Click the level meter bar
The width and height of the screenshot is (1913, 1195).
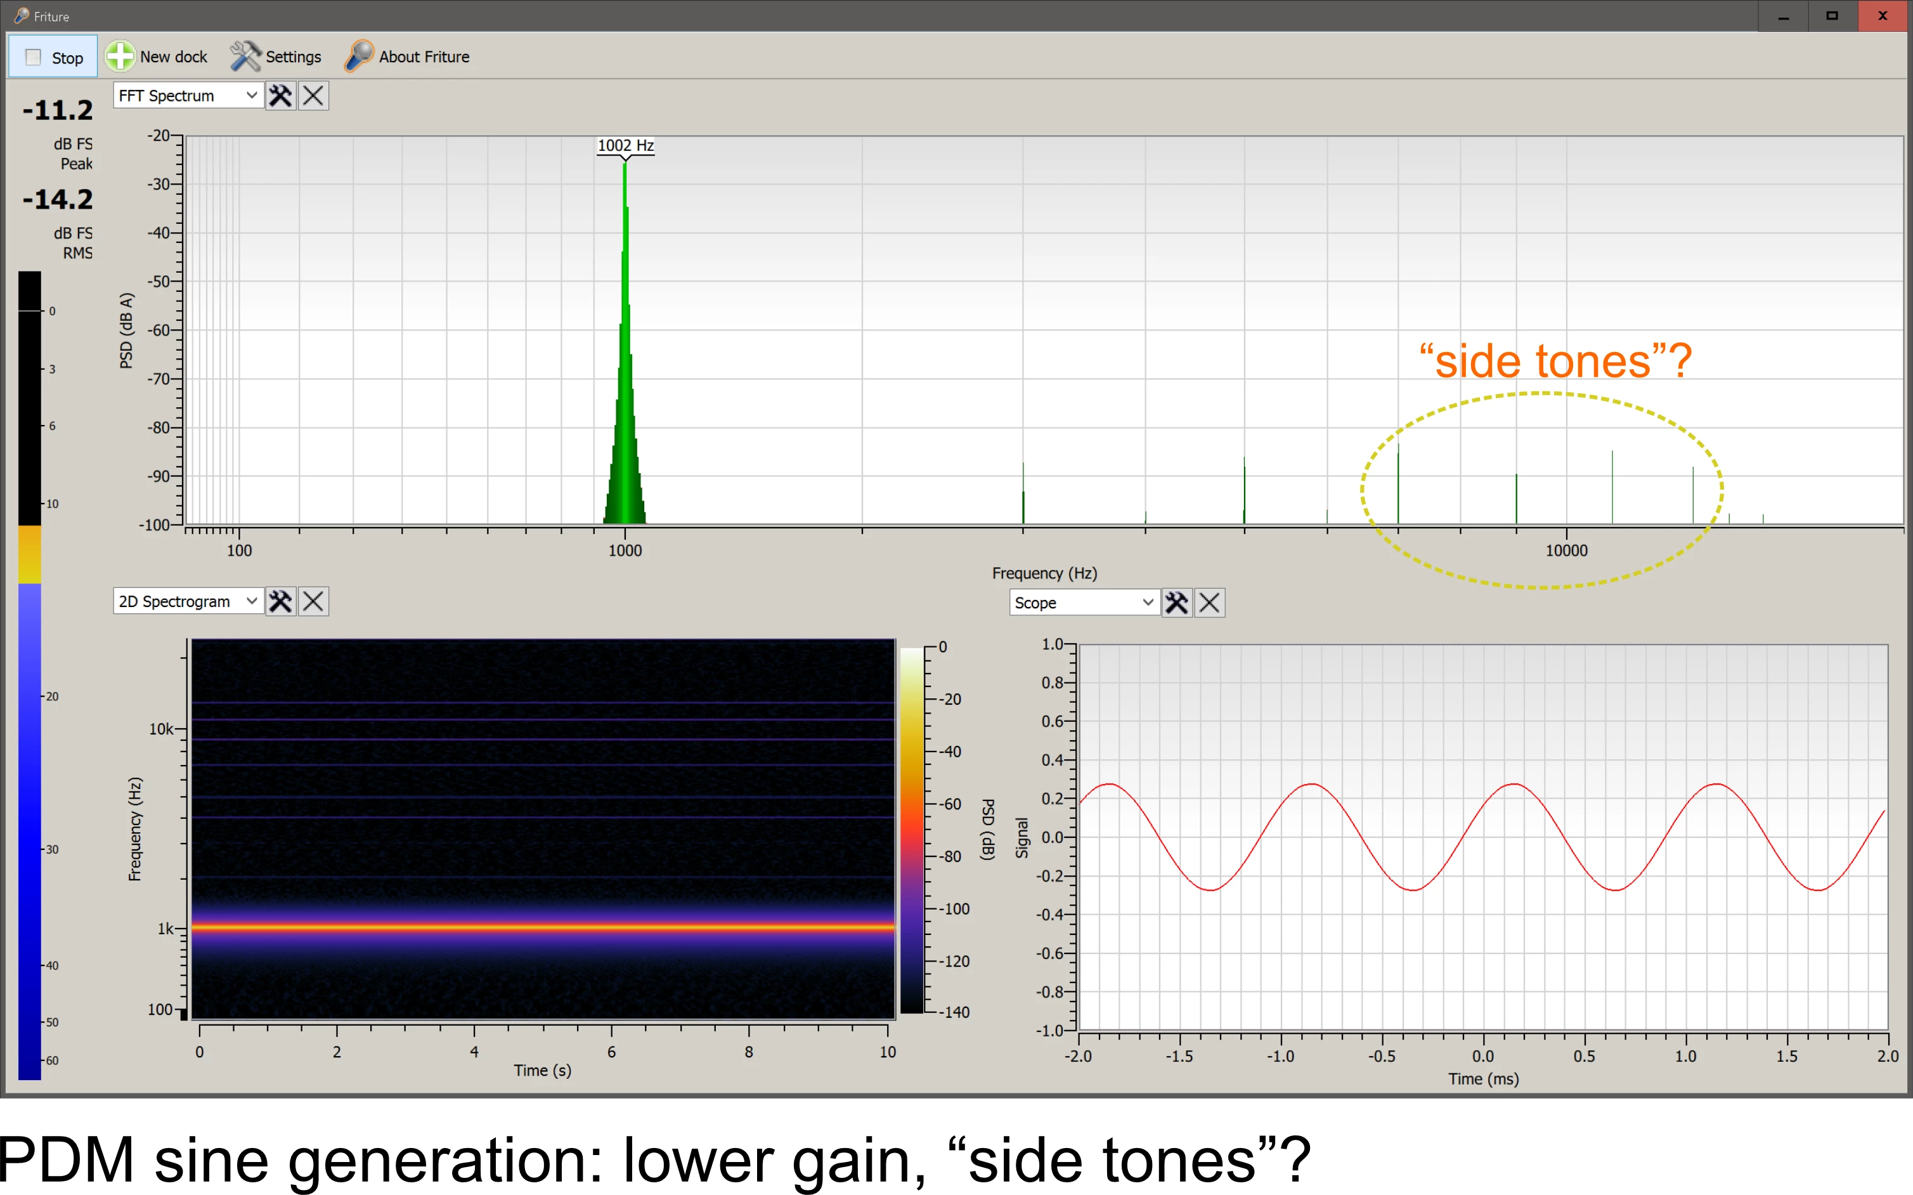pyautogui.click(x=29, y=675)
